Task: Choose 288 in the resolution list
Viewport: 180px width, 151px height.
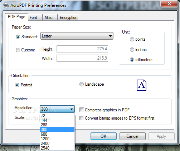Action: point(57,125)
